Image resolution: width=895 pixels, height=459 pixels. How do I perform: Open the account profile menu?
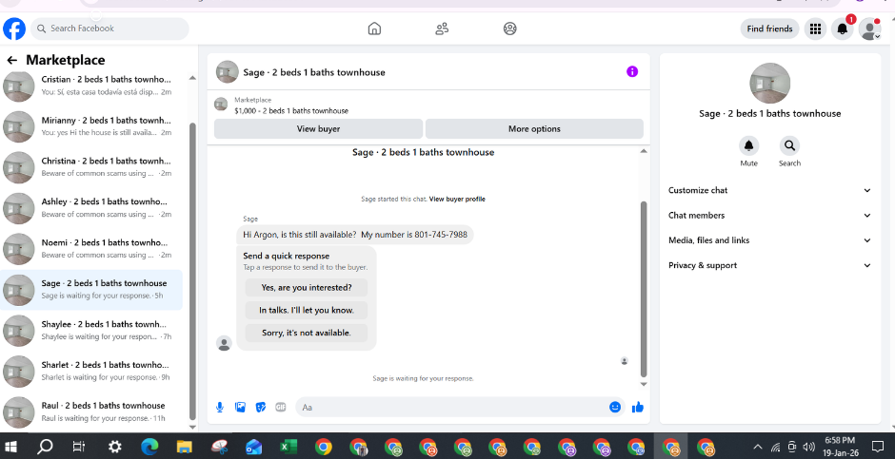[x=870, y=29]
